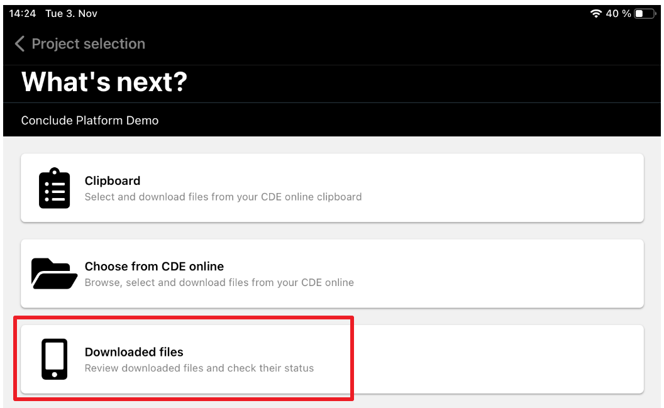664x408 pixels.
Task: Click the open folder icon
Action: pyautogui.click(x=54, y=273)
